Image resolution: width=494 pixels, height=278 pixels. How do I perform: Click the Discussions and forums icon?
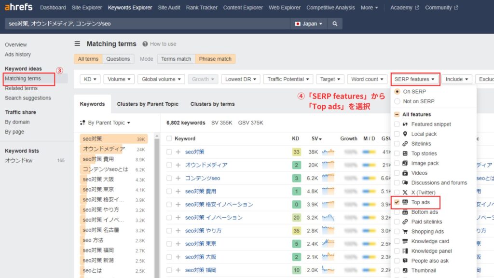click(405, 183)
